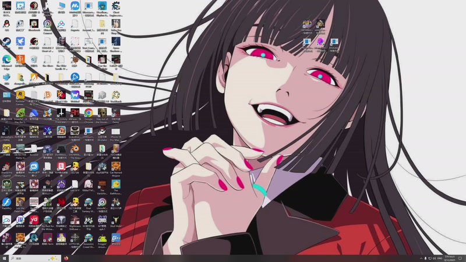466x262 pixels.
Task: Open The Bathhouse yellow duck icon
Action: coord(115,185)
